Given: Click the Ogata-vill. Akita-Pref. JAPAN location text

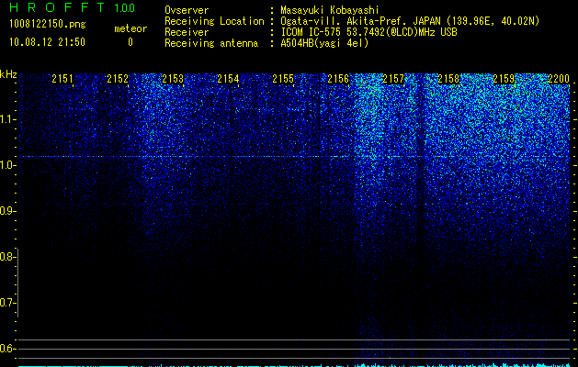Looking at the screenshot, I should (x=410, y=21).
